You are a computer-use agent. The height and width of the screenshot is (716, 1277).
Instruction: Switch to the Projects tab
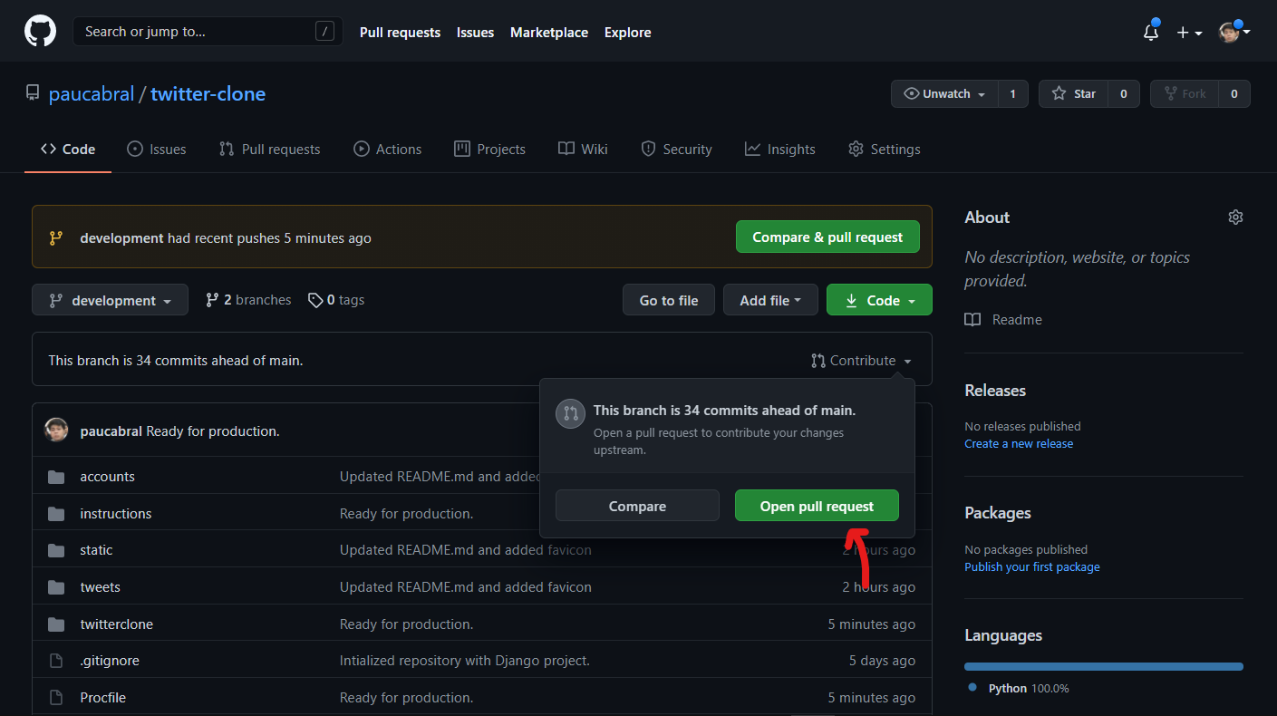click(489, 150)
